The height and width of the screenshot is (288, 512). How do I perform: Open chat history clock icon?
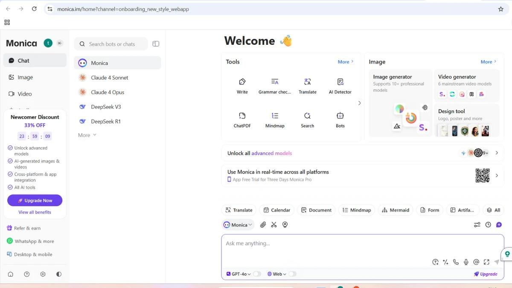pyautogui.click(x=488, y=225)
